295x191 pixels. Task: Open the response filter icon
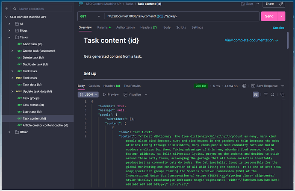point(265,94)
